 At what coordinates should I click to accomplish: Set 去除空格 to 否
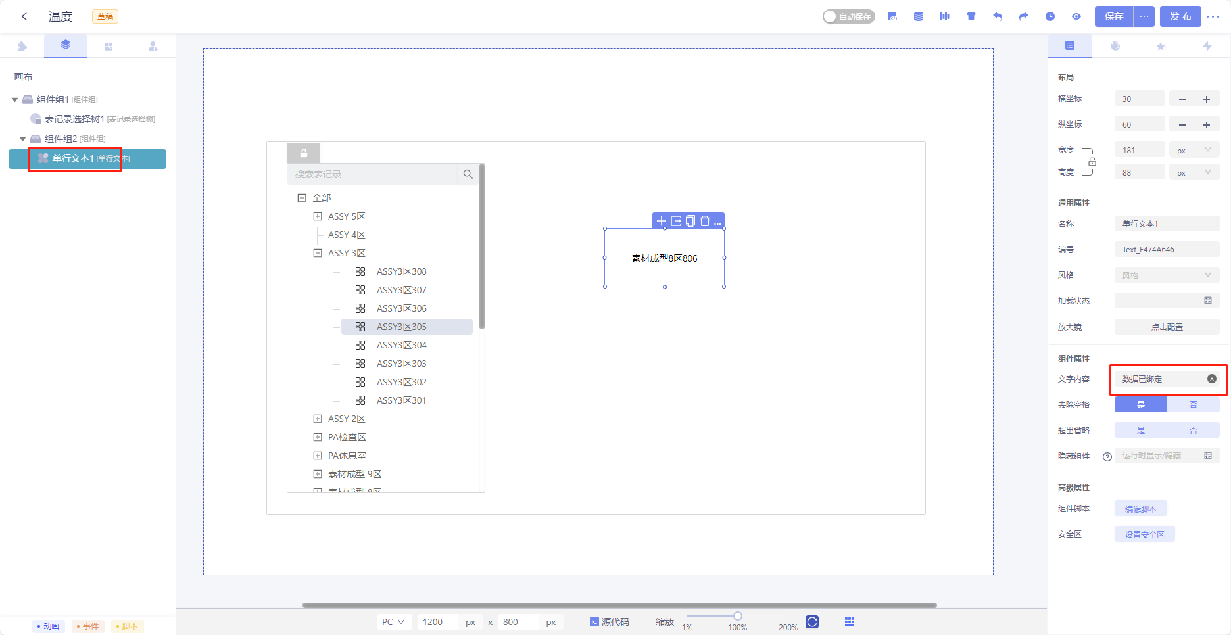1194,405
